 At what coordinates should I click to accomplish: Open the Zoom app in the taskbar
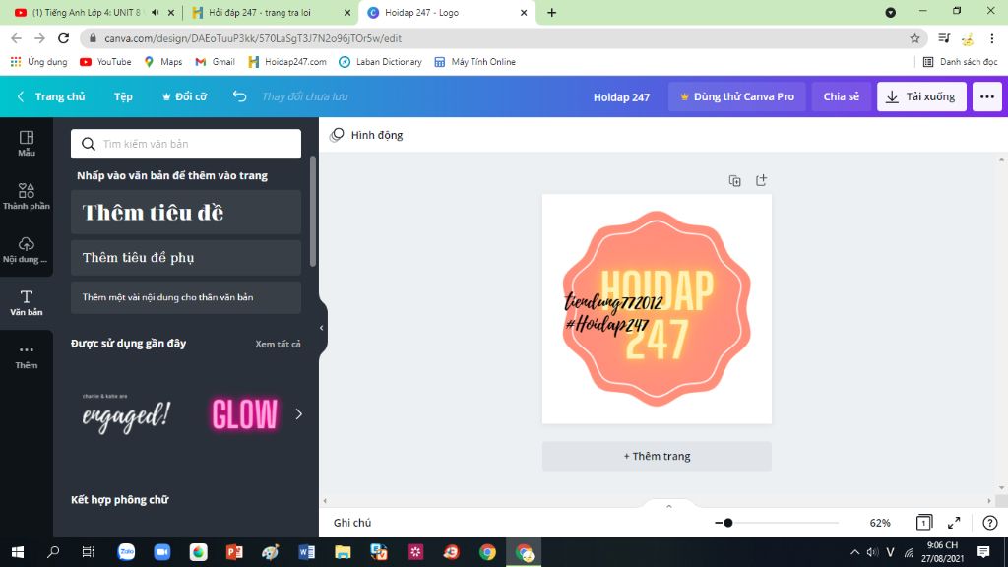(162, 552)
